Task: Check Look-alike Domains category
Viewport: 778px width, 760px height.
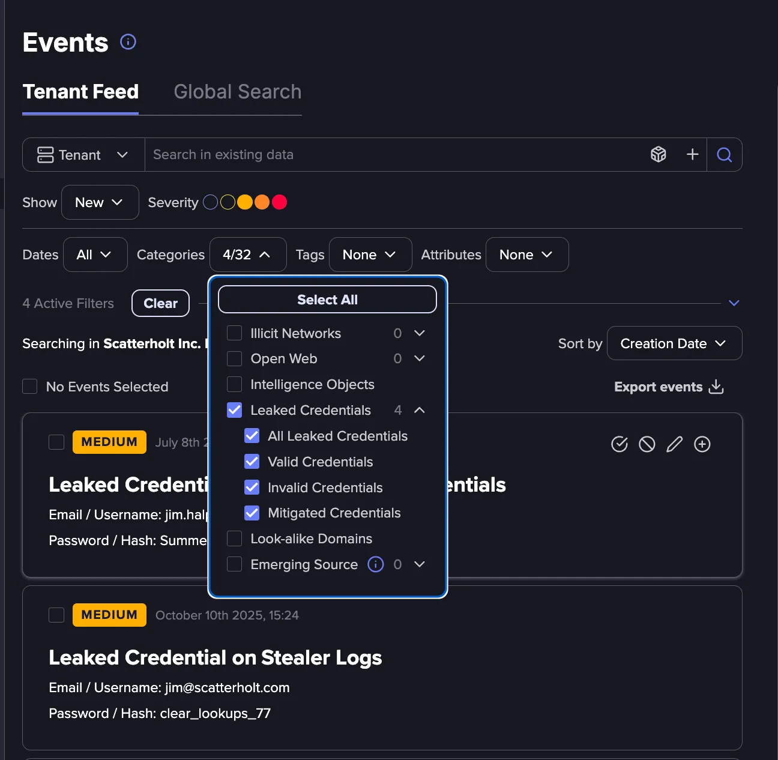Action: tap(235, 538)
